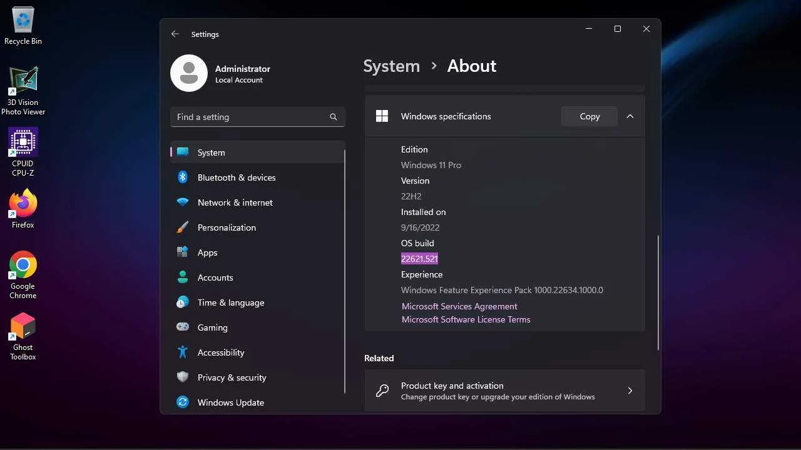Image resolution: width=801 pixels, height=450 pixels.
Task: Click the installed date 9/16/2022
Action: point(421,227)
